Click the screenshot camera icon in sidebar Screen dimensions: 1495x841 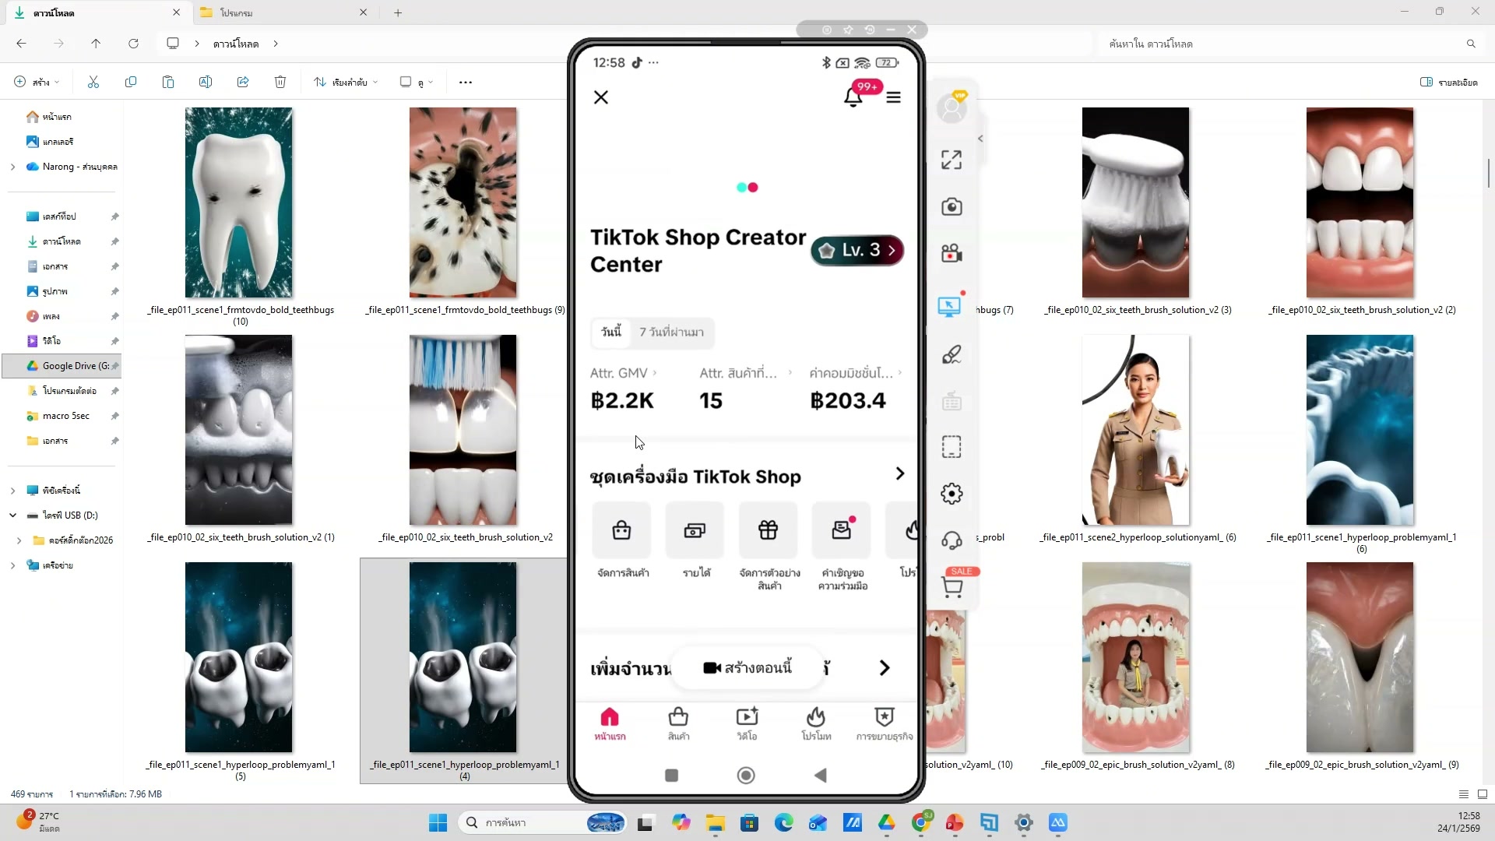[952, 207]
